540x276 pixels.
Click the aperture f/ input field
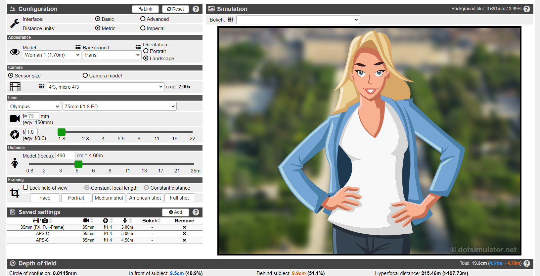pyautogui.click(x=32, y=132)
